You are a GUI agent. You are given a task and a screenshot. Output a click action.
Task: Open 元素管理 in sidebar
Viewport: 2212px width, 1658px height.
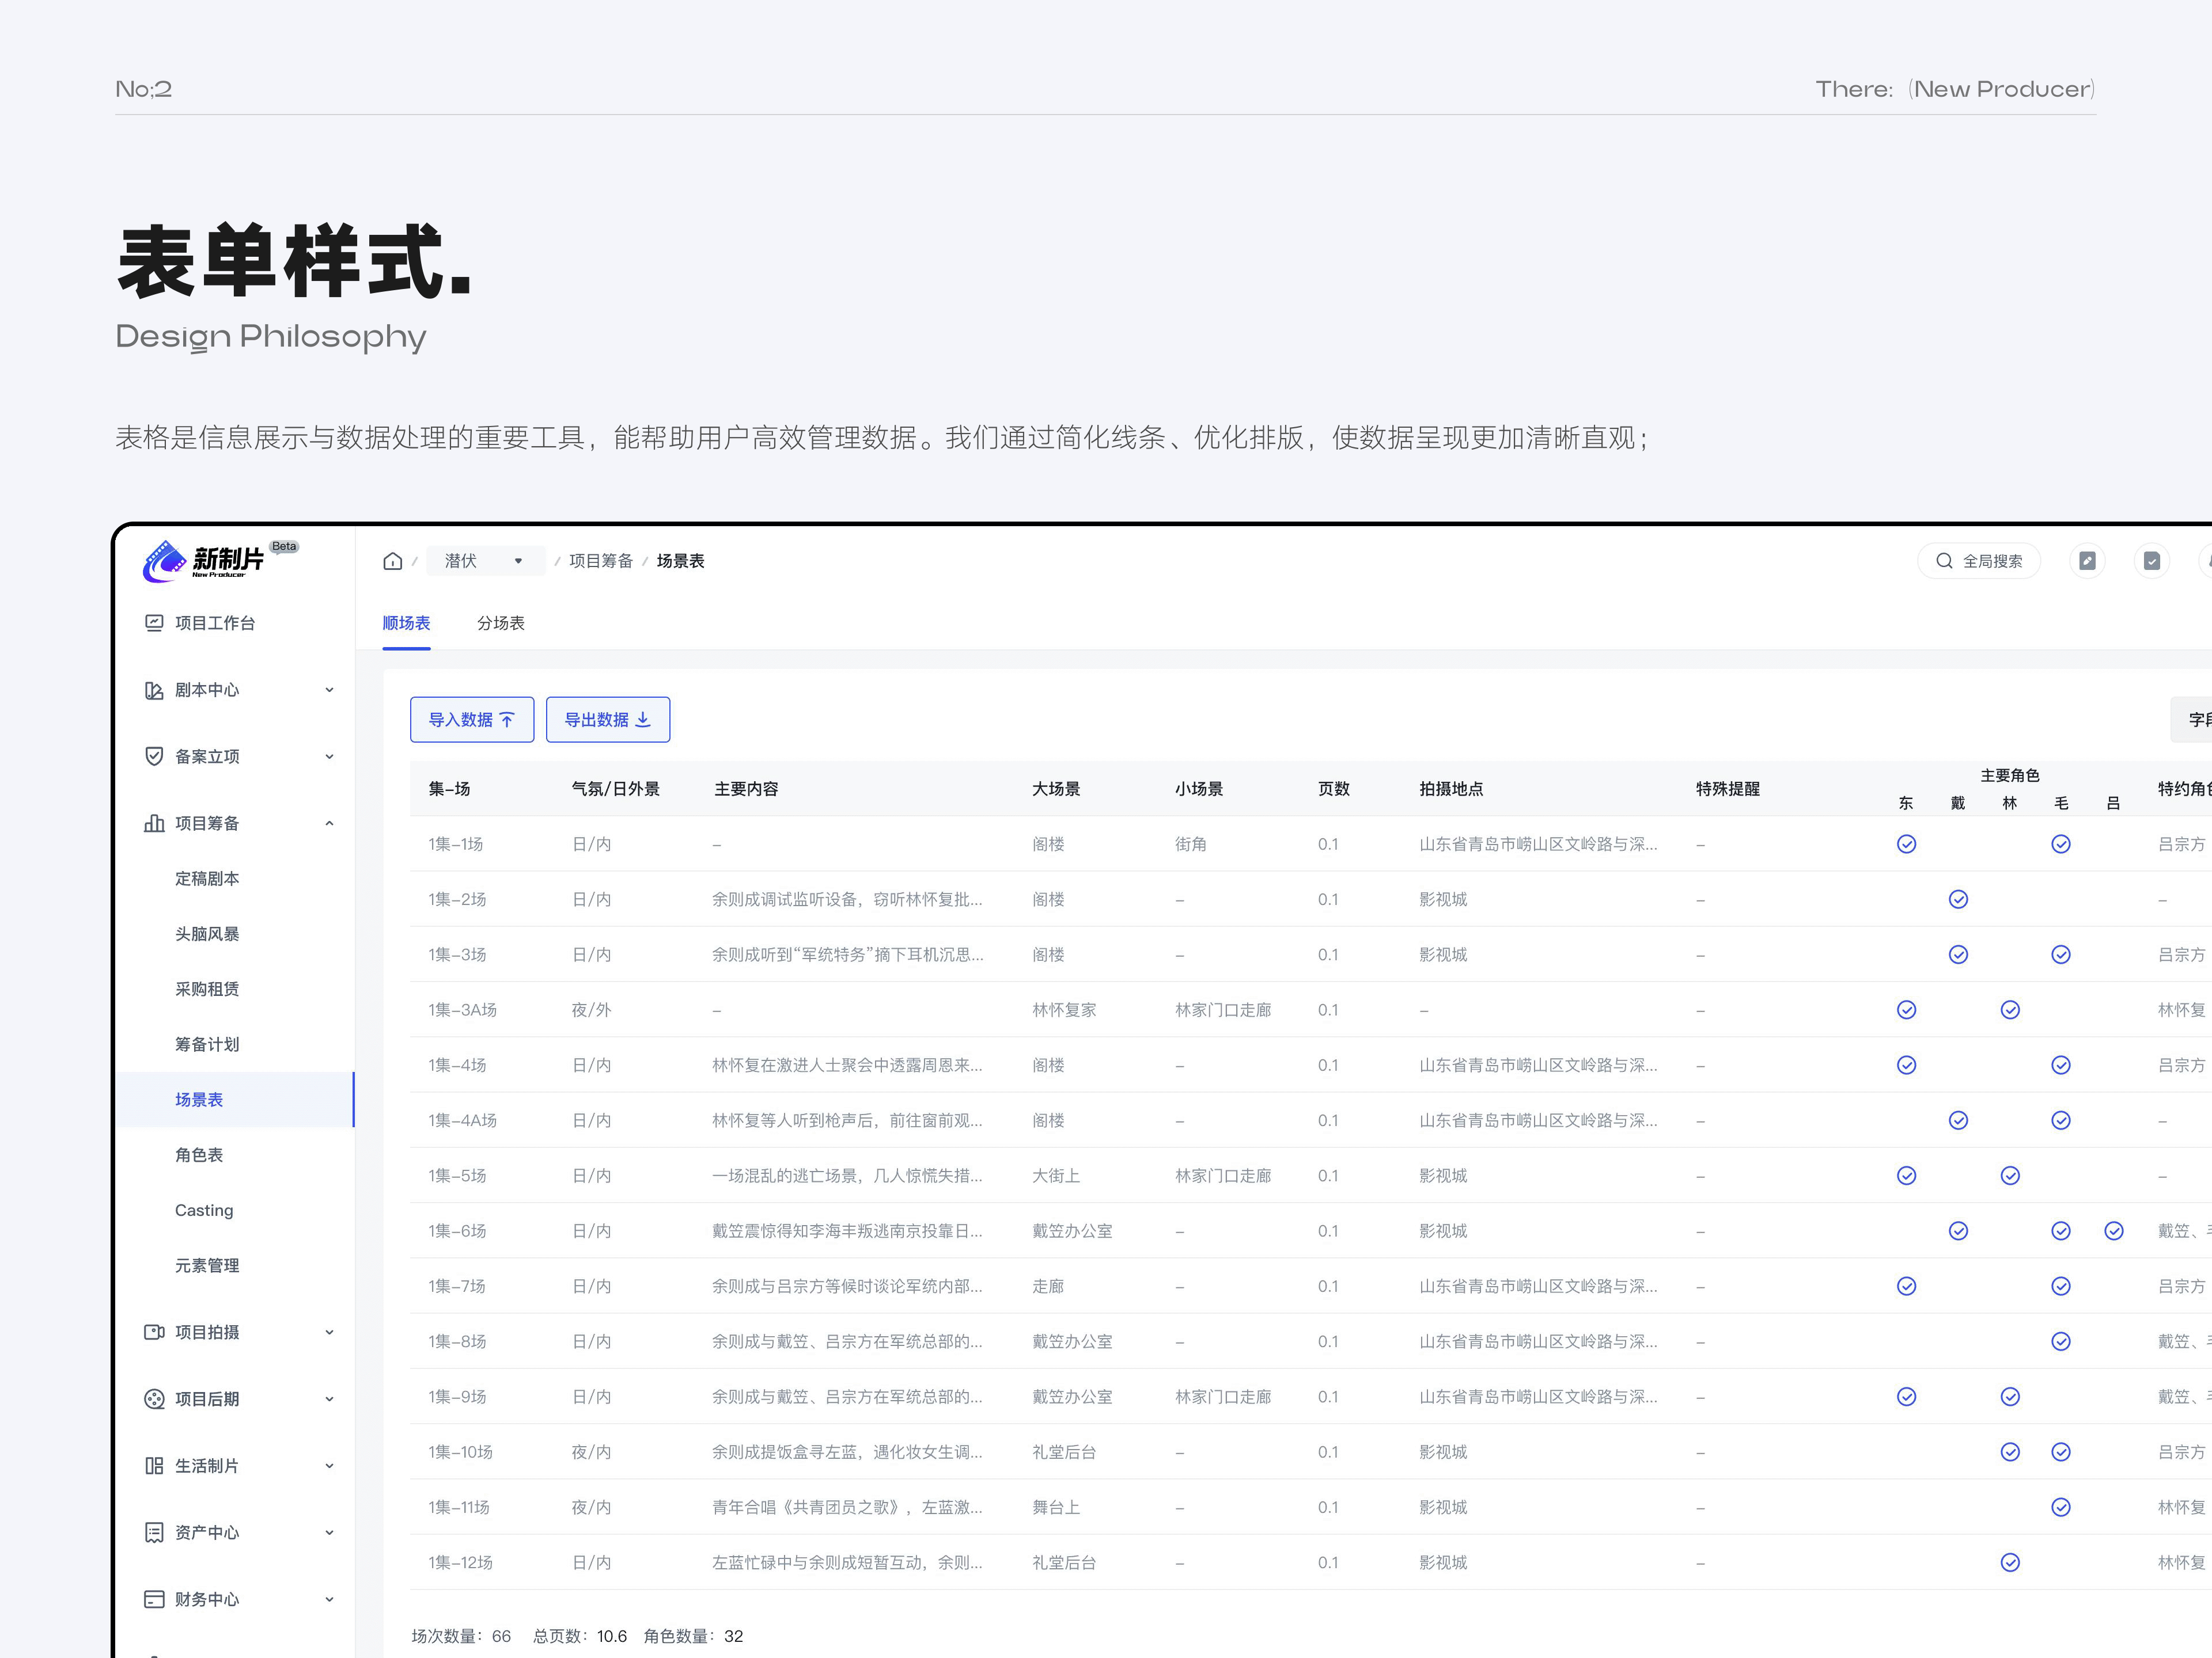pyautogui.click(x=206, y=1265)
